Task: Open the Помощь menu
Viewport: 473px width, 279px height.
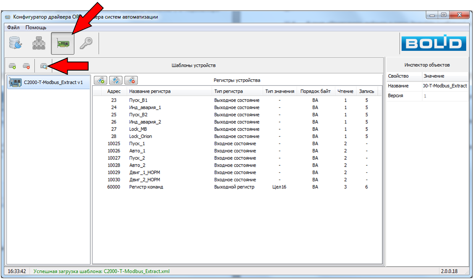Action: [36, 27]
